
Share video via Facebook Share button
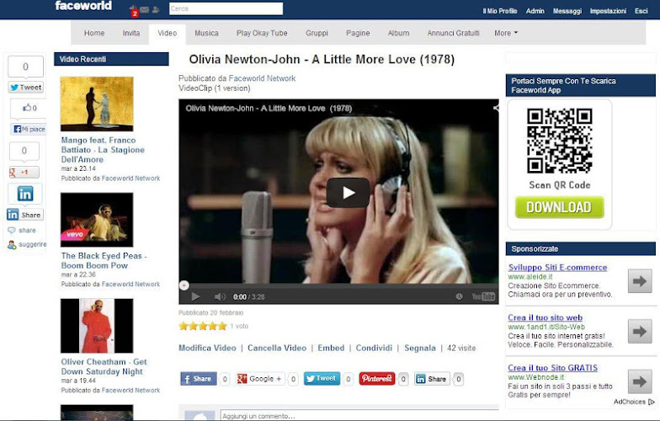click(199, 379)
